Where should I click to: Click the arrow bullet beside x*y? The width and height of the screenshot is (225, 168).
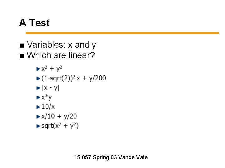tap(38, 98)
